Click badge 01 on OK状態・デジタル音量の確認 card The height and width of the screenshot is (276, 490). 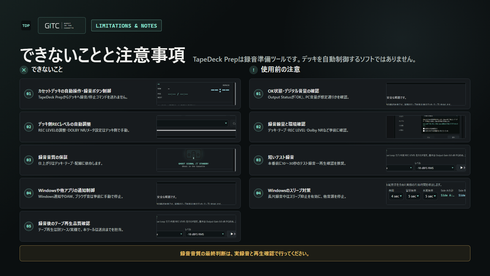[x=258, y=94]
